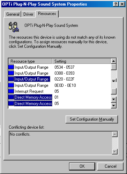Click the OPTi sound system device icon
This screenshot has height=174, width=127.
[14, 27]
